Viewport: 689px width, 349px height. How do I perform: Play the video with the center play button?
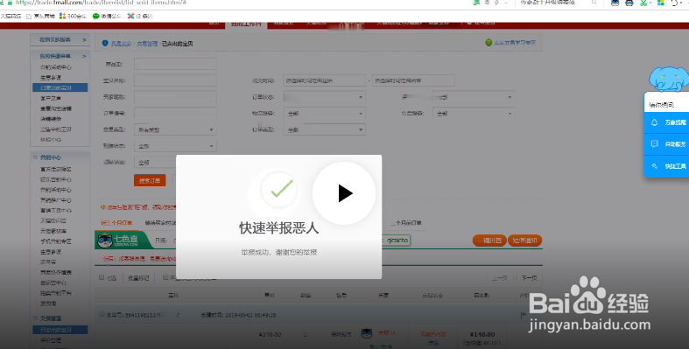[x=344, y=193]
